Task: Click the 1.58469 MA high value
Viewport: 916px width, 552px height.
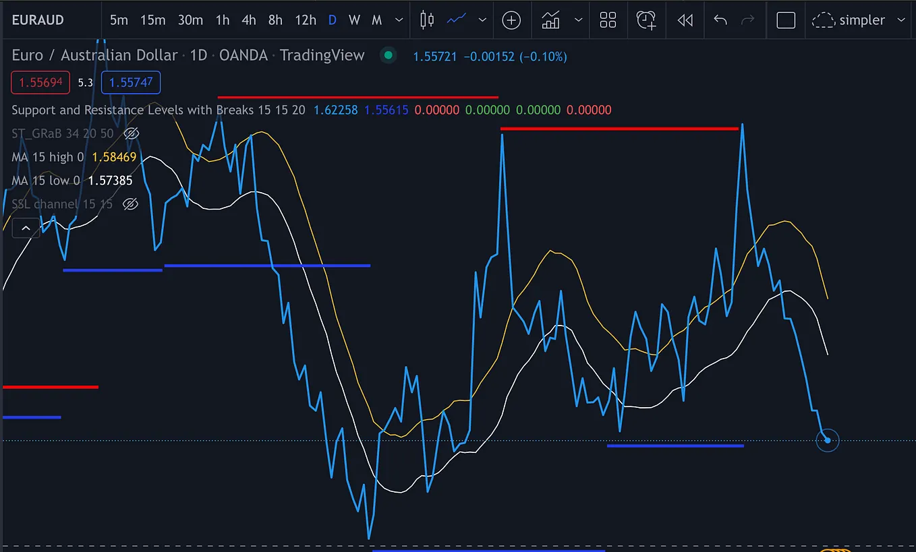Action: click(x=114, y=157)
